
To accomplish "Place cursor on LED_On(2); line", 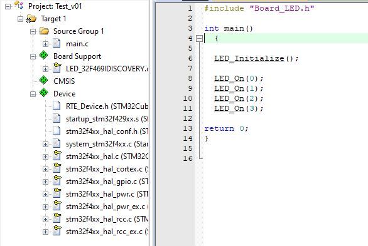I will [239, 99].
